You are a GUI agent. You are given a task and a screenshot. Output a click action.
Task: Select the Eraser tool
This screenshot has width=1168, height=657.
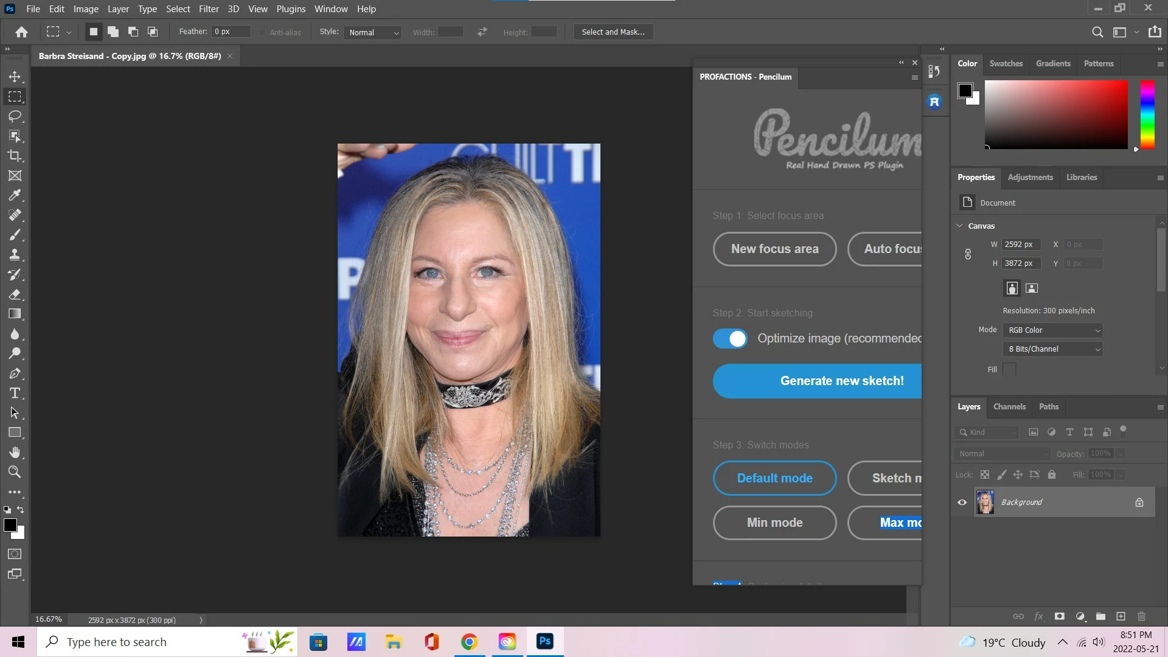tap(15, 294)
